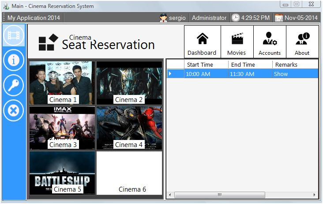The width and height of the screenshot is (323, 204).
Task: Close the Cinema Reservation System window
Action: coord(311,4)
